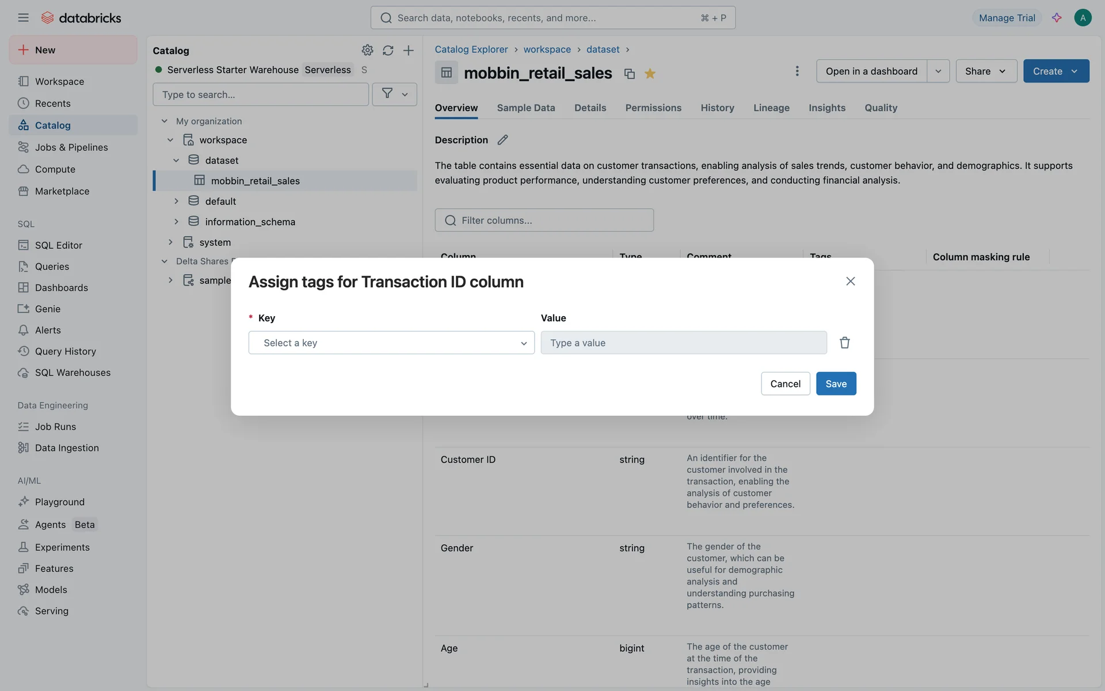Switch to the Sample Data tab
This screenshot has height=691, width=1105.
coord(525,108)
